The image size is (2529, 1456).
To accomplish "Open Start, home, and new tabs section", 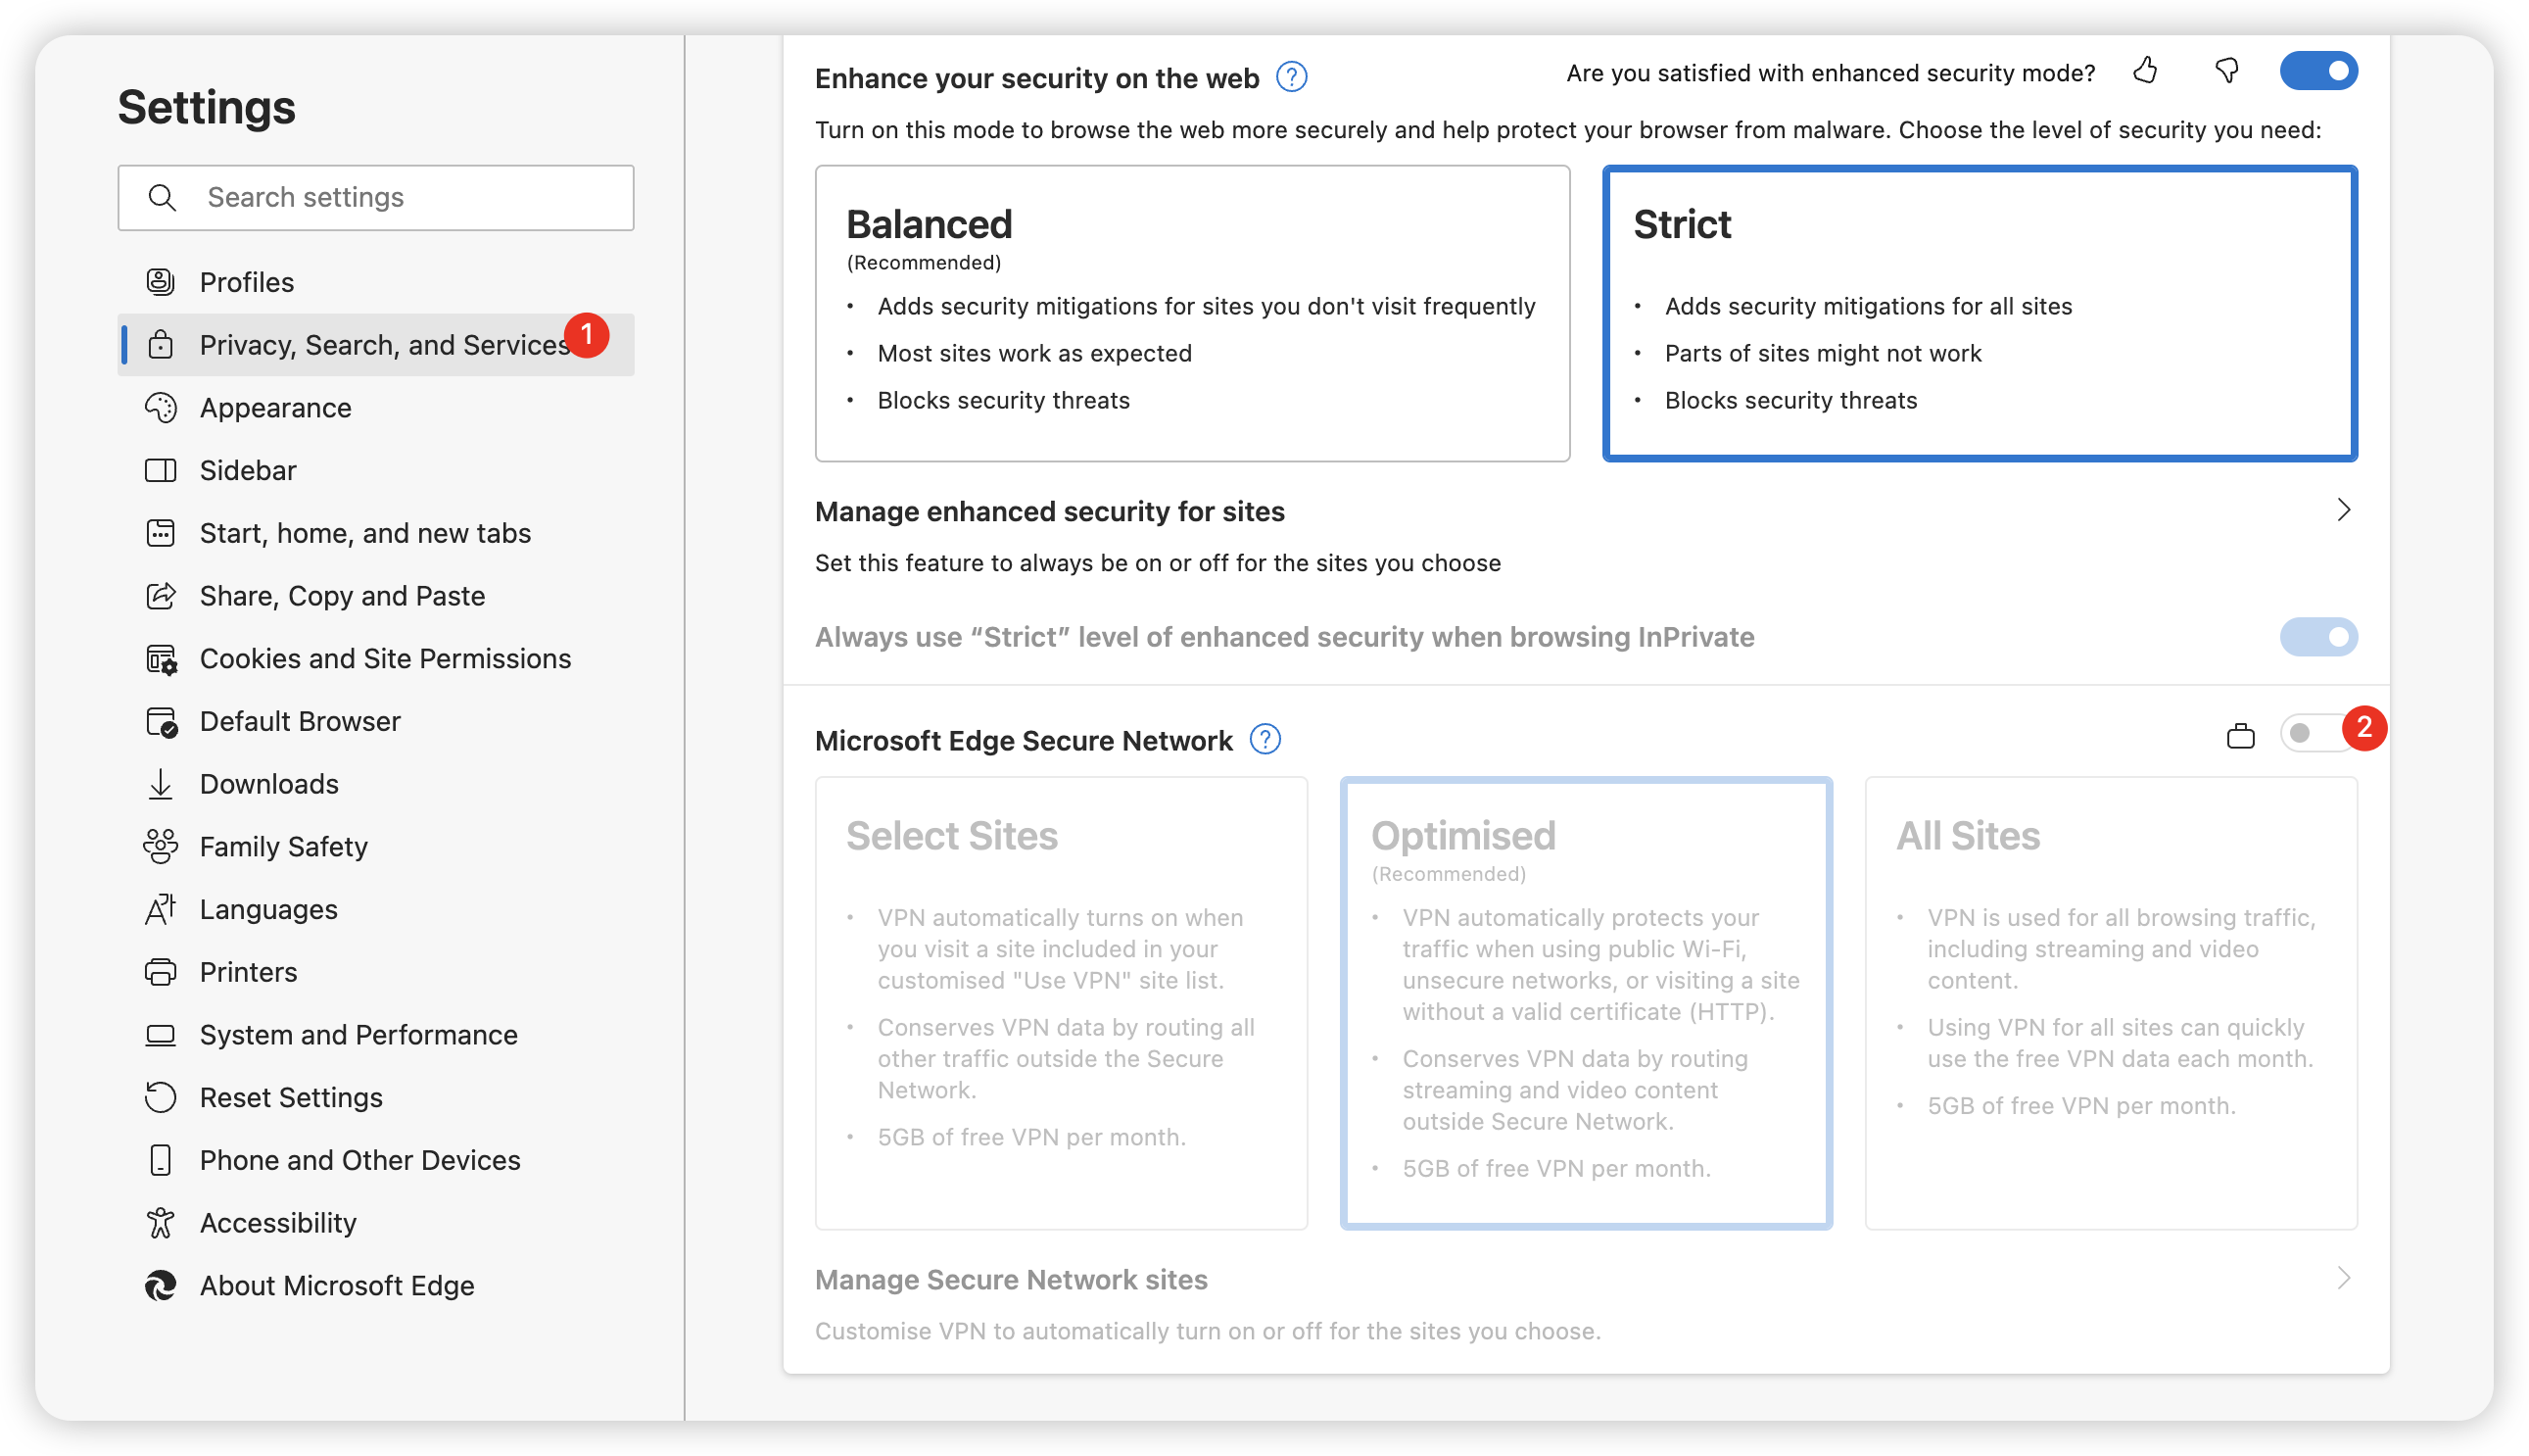I will point(376,533).
